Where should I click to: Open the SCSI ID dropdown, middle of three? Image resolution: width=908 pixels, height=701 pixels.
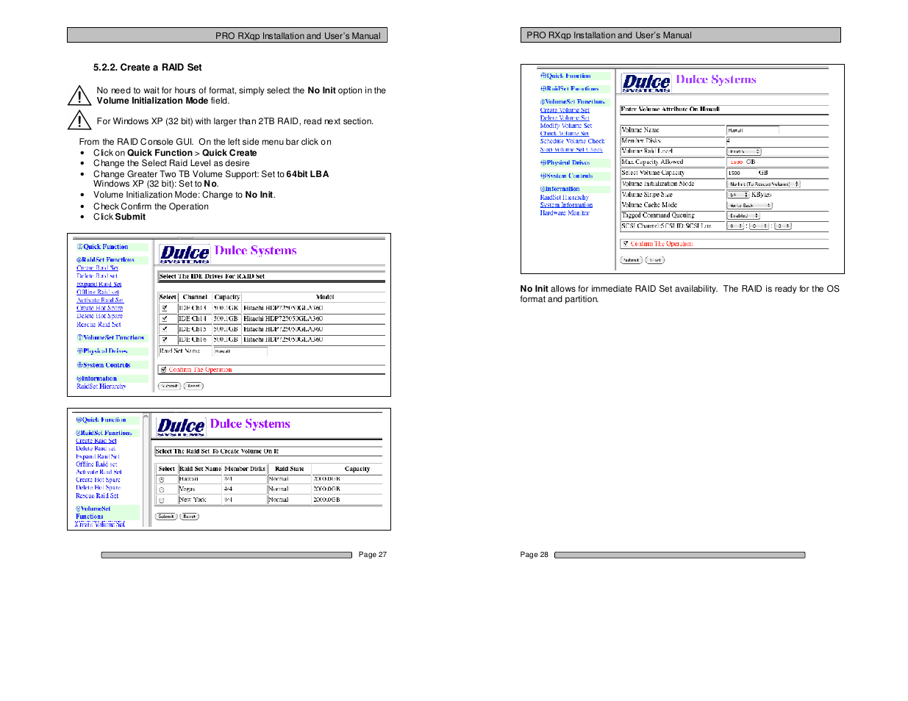click(x=759, y=226)
